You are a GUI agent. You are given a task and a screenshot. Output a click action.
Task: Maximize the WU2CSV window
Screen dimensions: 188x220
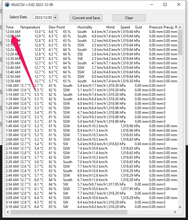click(x=165, y=4)
